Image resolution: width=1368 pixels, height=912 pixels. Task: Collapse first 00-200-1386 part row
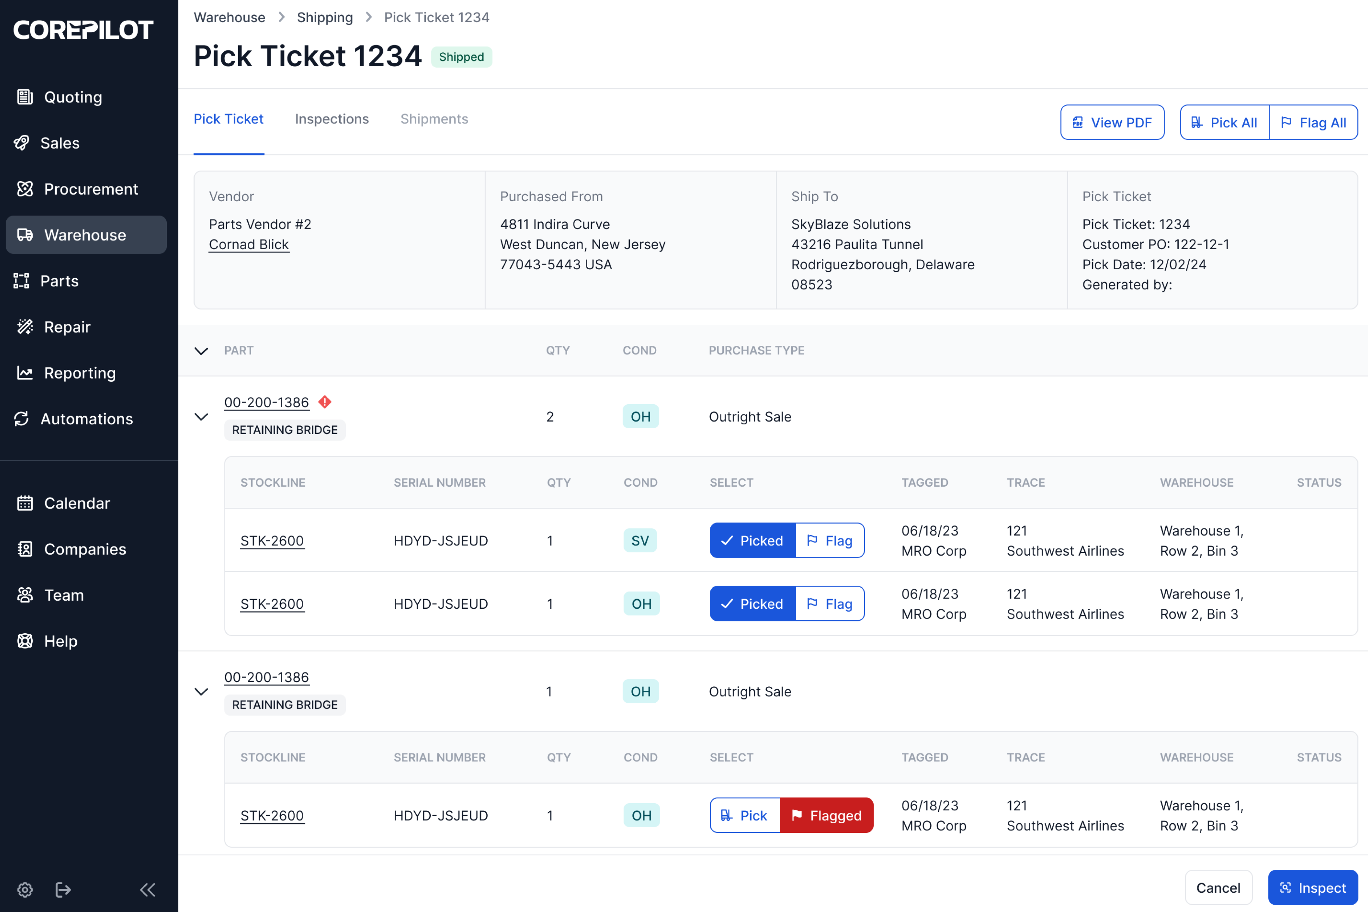pyautogui.click(x=201, y=417)
